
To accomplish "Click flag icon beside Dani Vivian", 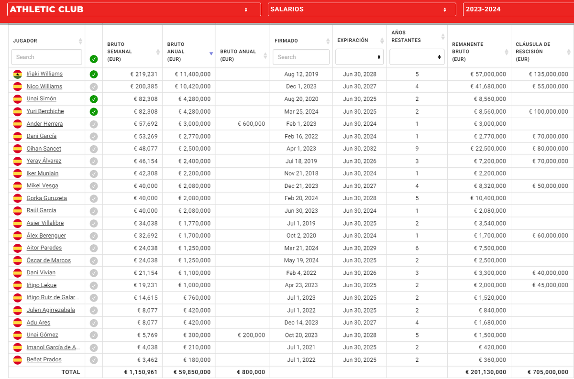I will (x=18, y=273).
